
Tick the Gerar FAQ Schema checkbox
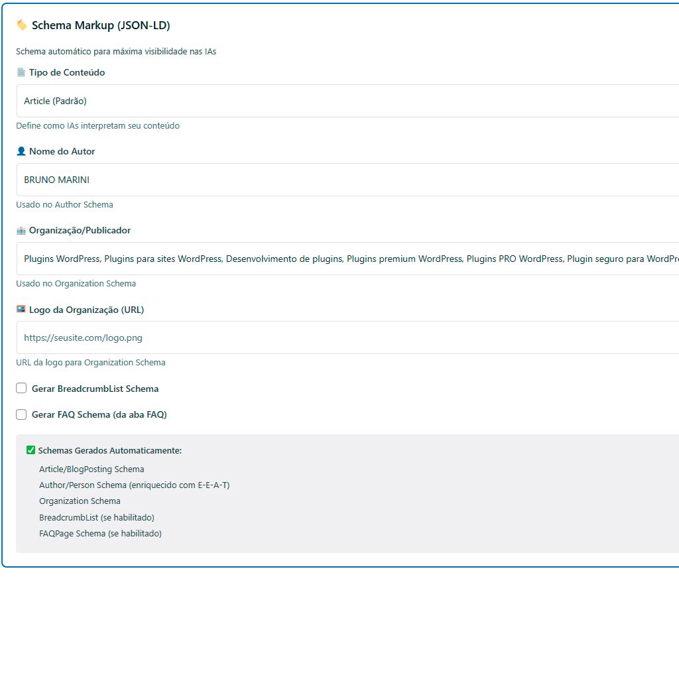coord(21,414)
